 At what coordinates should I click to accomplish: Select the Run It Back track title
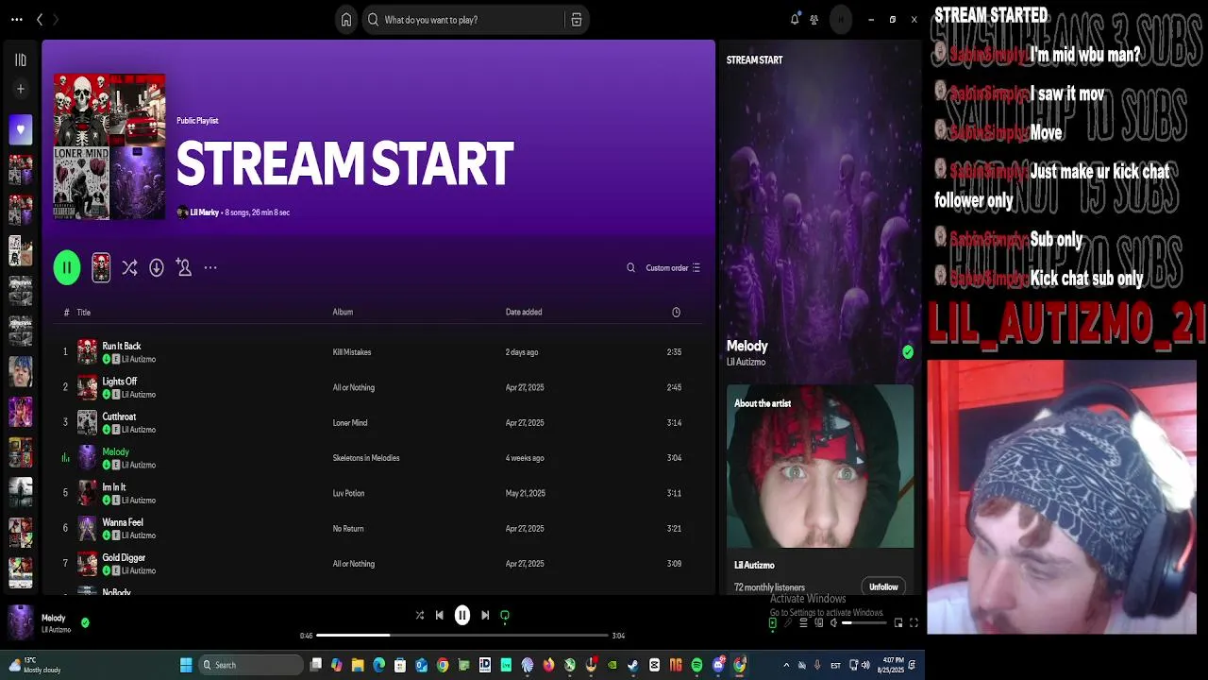tap(121, 347)
